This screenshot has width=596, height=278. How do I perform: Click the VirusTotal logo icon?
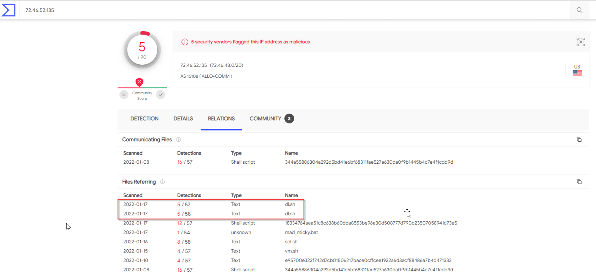pyautogui.click(x=8, y=10)
